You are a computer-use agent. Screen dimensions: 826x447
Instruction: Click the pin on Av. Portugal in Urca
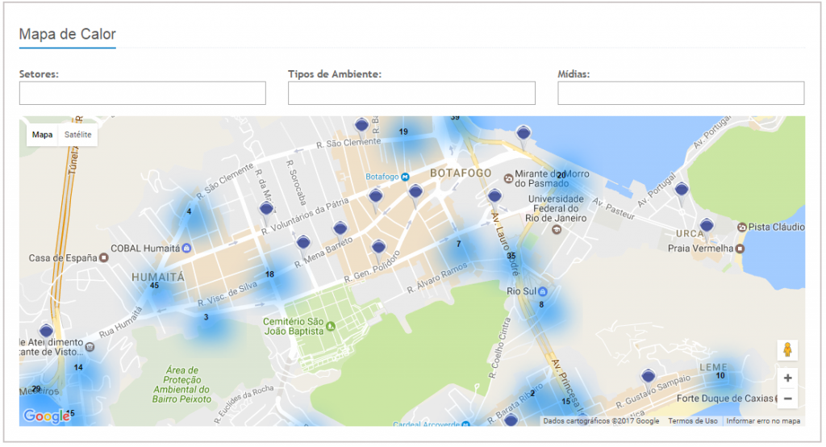point(682,191)
